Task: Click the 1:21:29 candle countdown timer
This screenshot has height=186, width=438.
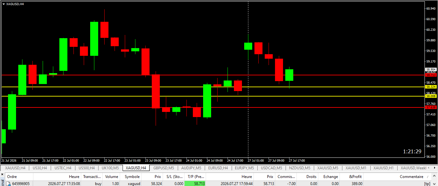Action: pyautogui.click(x=412, y=151)
